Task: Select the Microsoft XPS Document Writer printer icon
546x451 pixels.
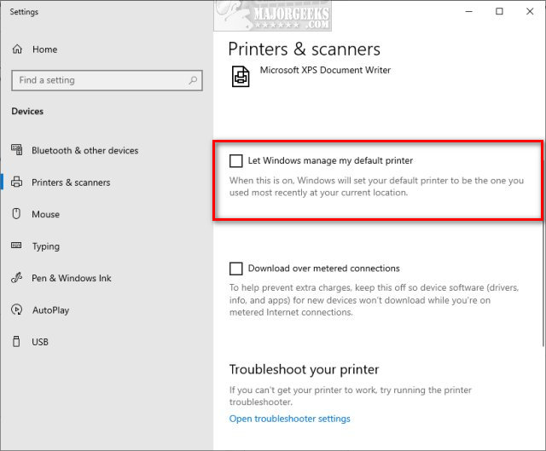Action: (x=240, y=77)
